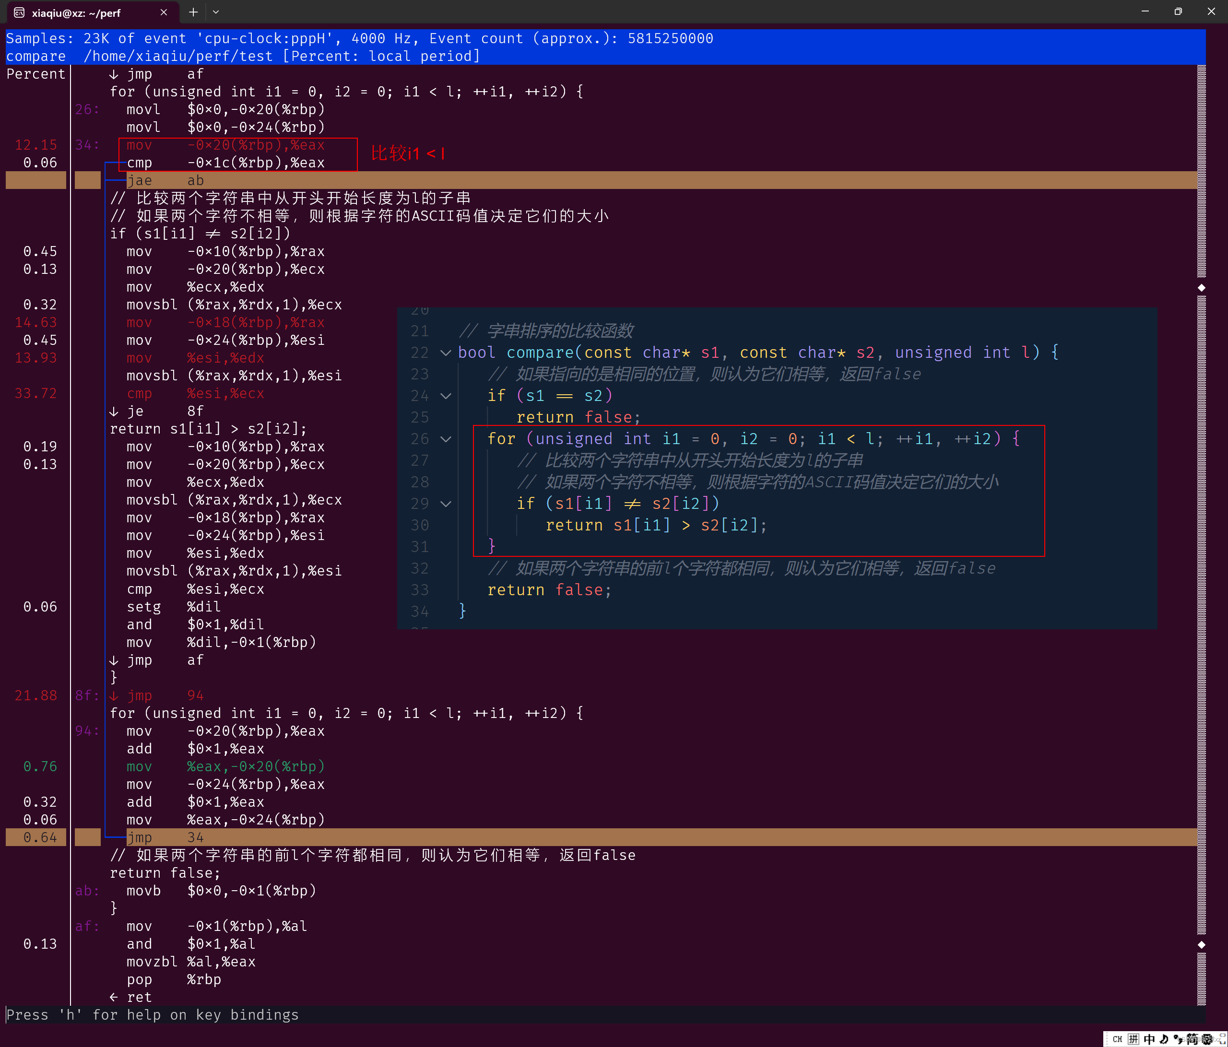
Task: Click editor line number 26
Action: click(x=420, y=439)
